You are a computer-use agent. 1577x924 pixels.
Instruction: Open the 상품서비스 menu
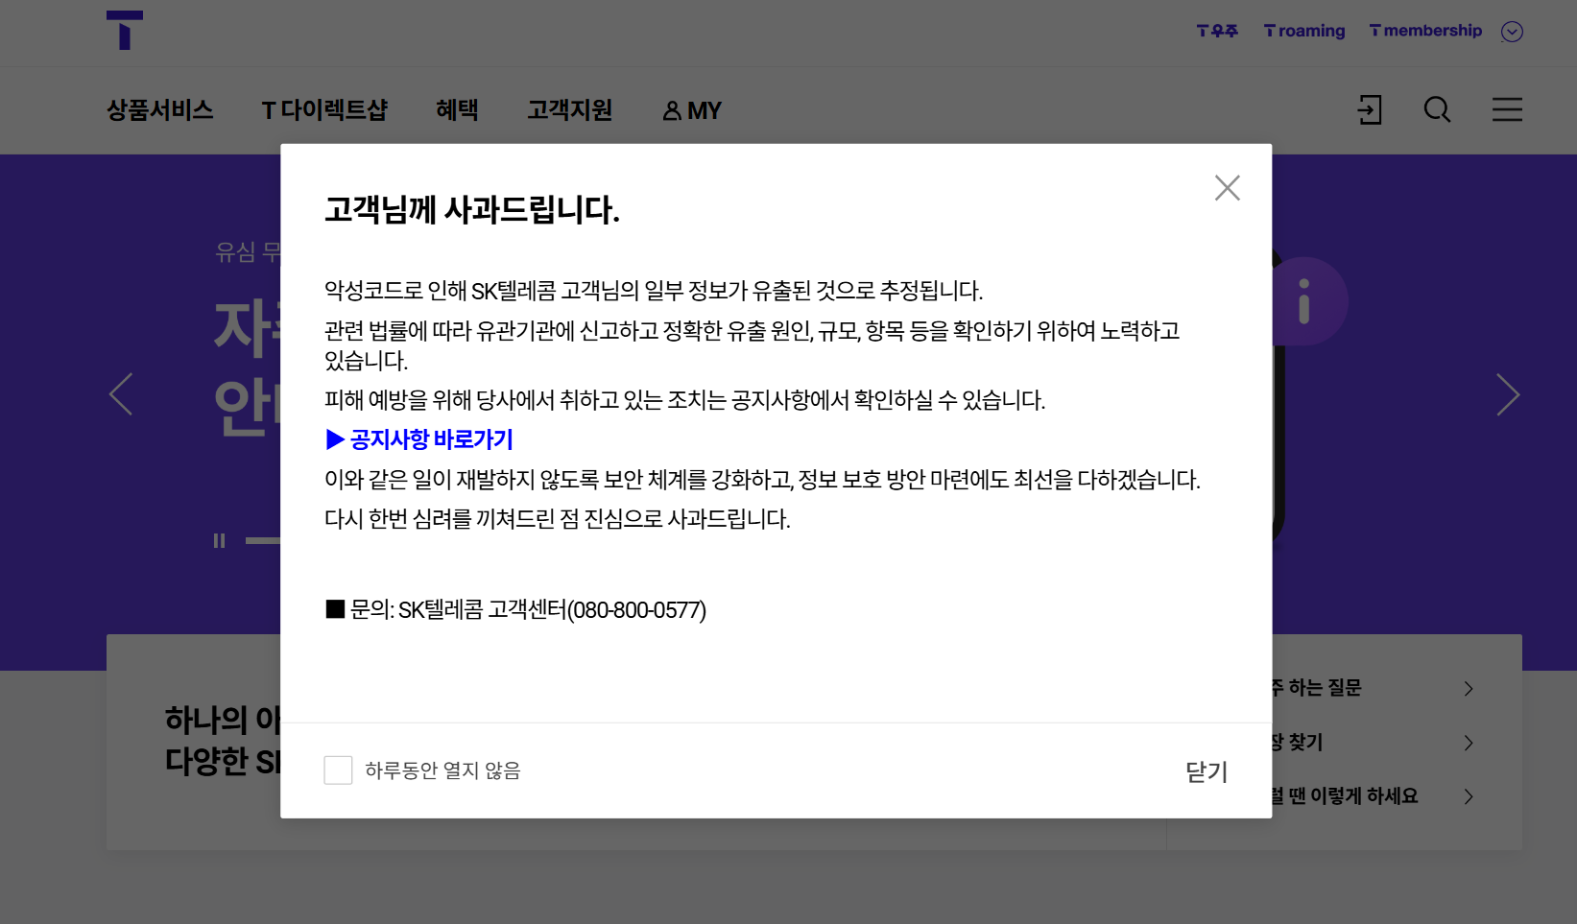point(159,110)
